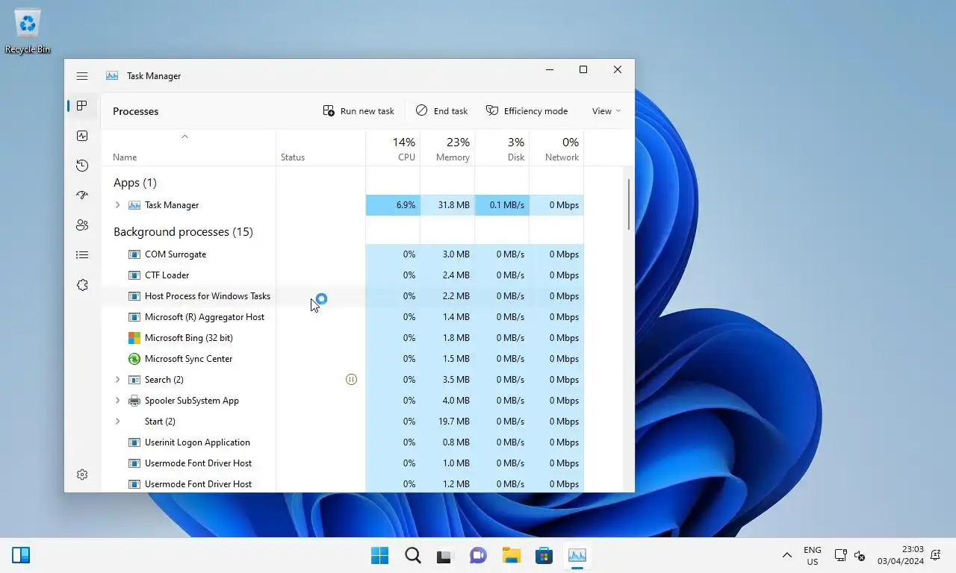
Task: Open File Explorer from the taskbar
Action: pos(511,556)
